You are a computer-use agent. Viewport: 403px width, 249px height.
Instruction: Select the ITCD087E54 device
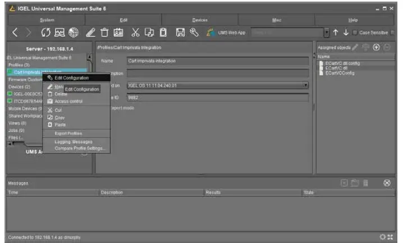click(x=25, y=101)
